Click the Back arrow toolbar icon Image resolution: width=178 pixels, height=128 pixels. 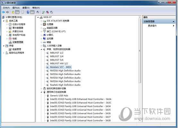point(4,12)
